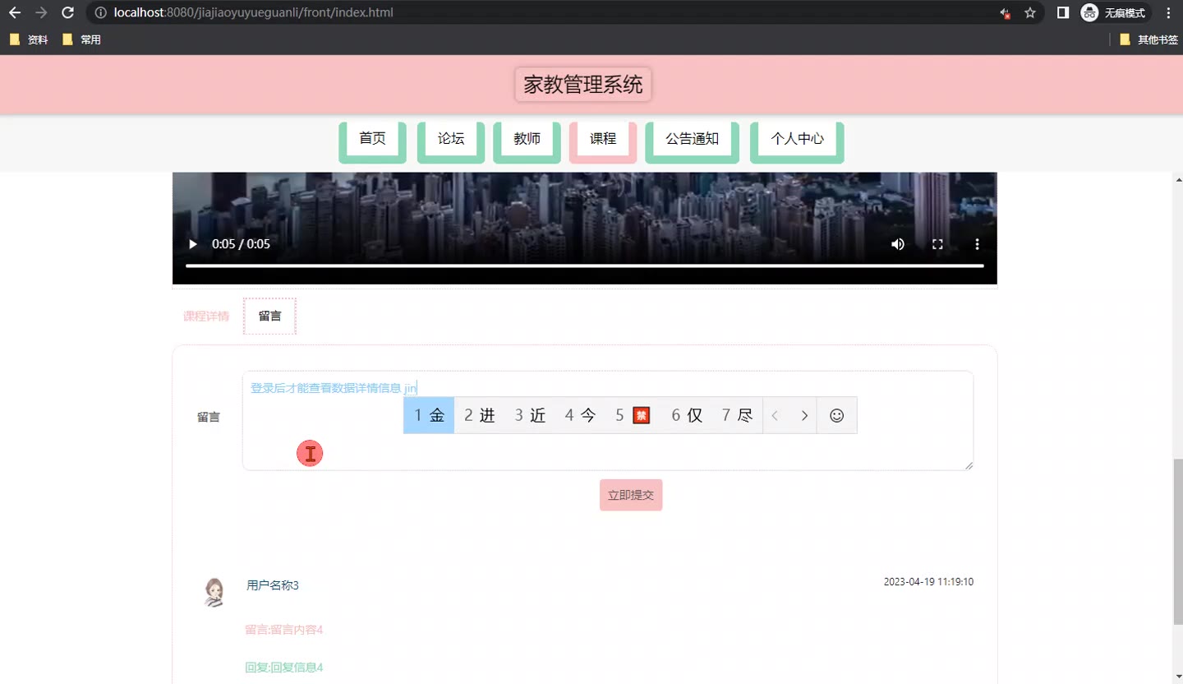Open the side panel icon
Viewport: 1183px width, 684px height.
1062,12
